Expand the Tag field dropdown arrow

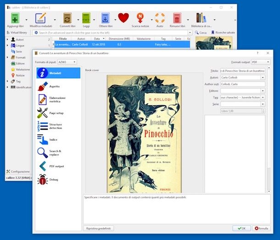pos(263,97)
